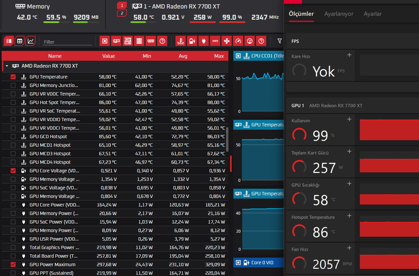Click the thermometer icon in the CPU CCD1 chart header
419x276 pixels.
pyautogui.click(x=246, y=56)
